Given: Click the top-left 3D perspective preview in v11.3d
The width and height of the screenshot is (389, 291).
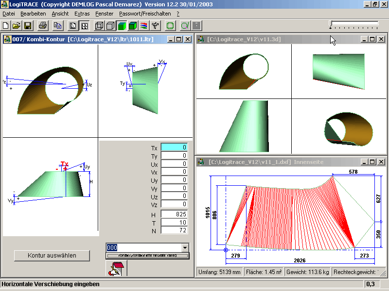Looking at the screenshot, I should tap(244, 71).
